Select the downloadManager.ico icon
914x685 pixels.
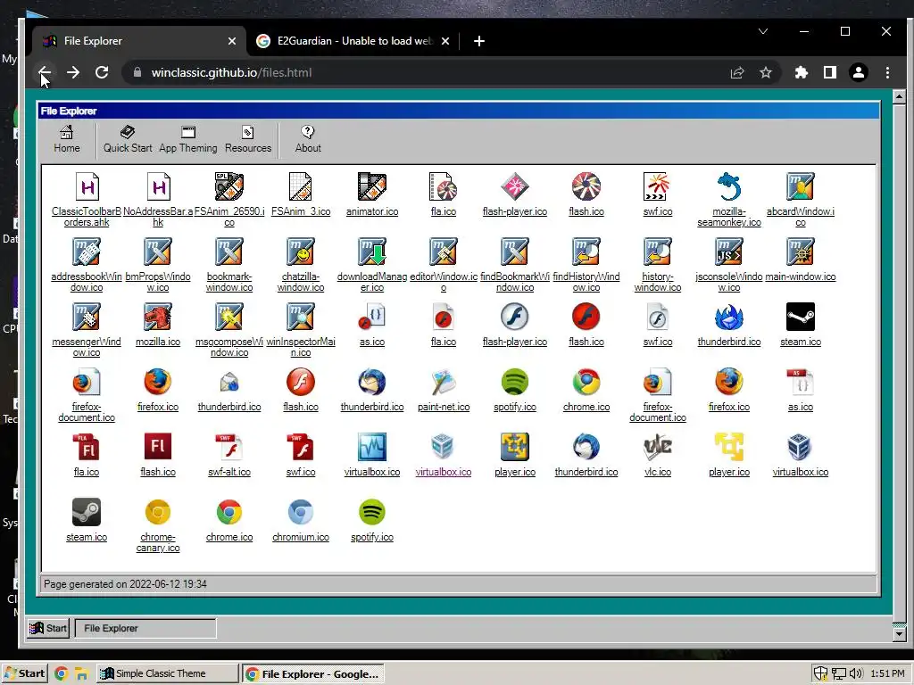[x=372, y=252]
